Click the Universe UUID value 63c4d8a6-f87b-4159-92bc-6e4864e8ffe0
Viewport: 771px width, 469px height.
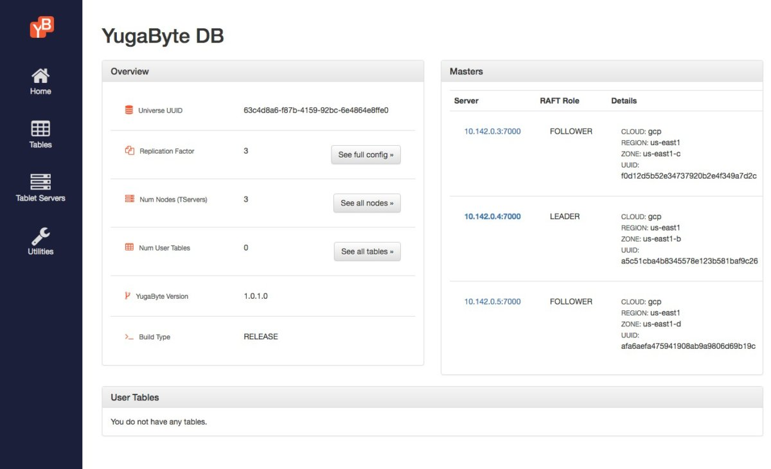coord(316,110)
